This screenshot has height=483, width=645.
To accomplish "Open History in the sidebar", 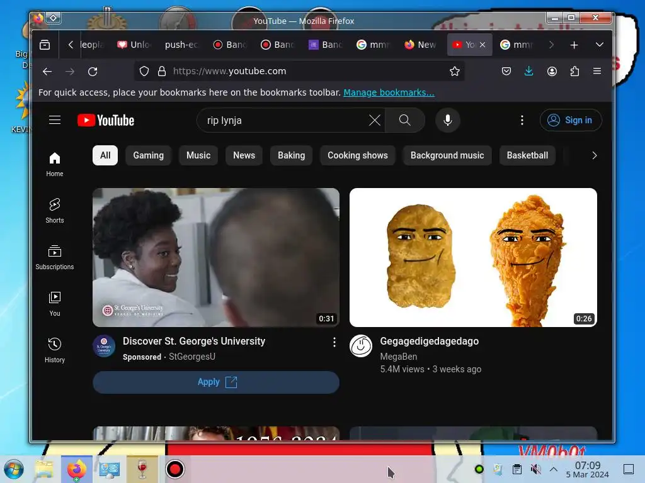I will click(x=55, y=350).
